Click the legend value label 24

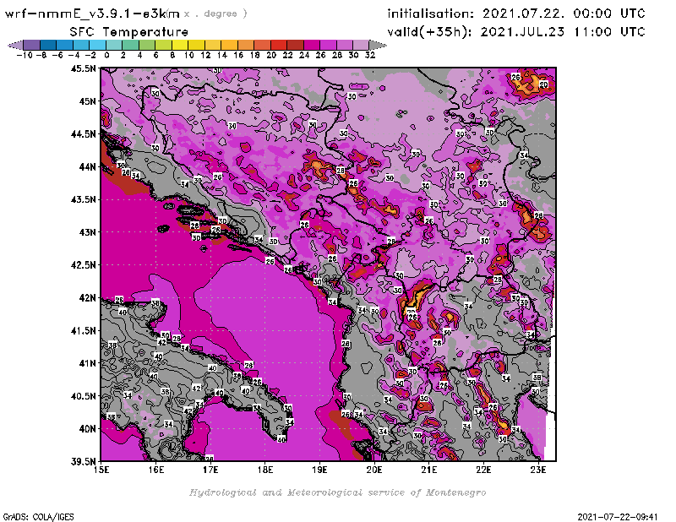304,55
